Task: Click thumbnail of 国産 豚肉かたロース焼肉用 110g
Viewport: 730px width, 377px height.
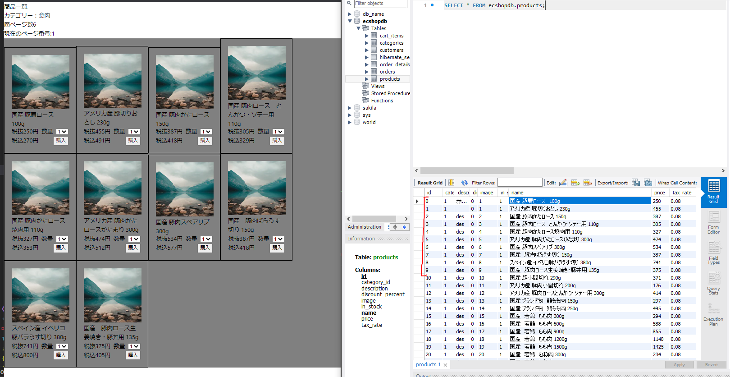Action: [x=41, y=188]
